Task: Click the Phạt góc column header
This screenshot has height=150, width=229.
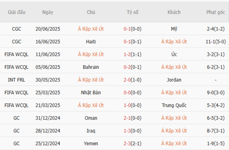Action: (216, 12)
